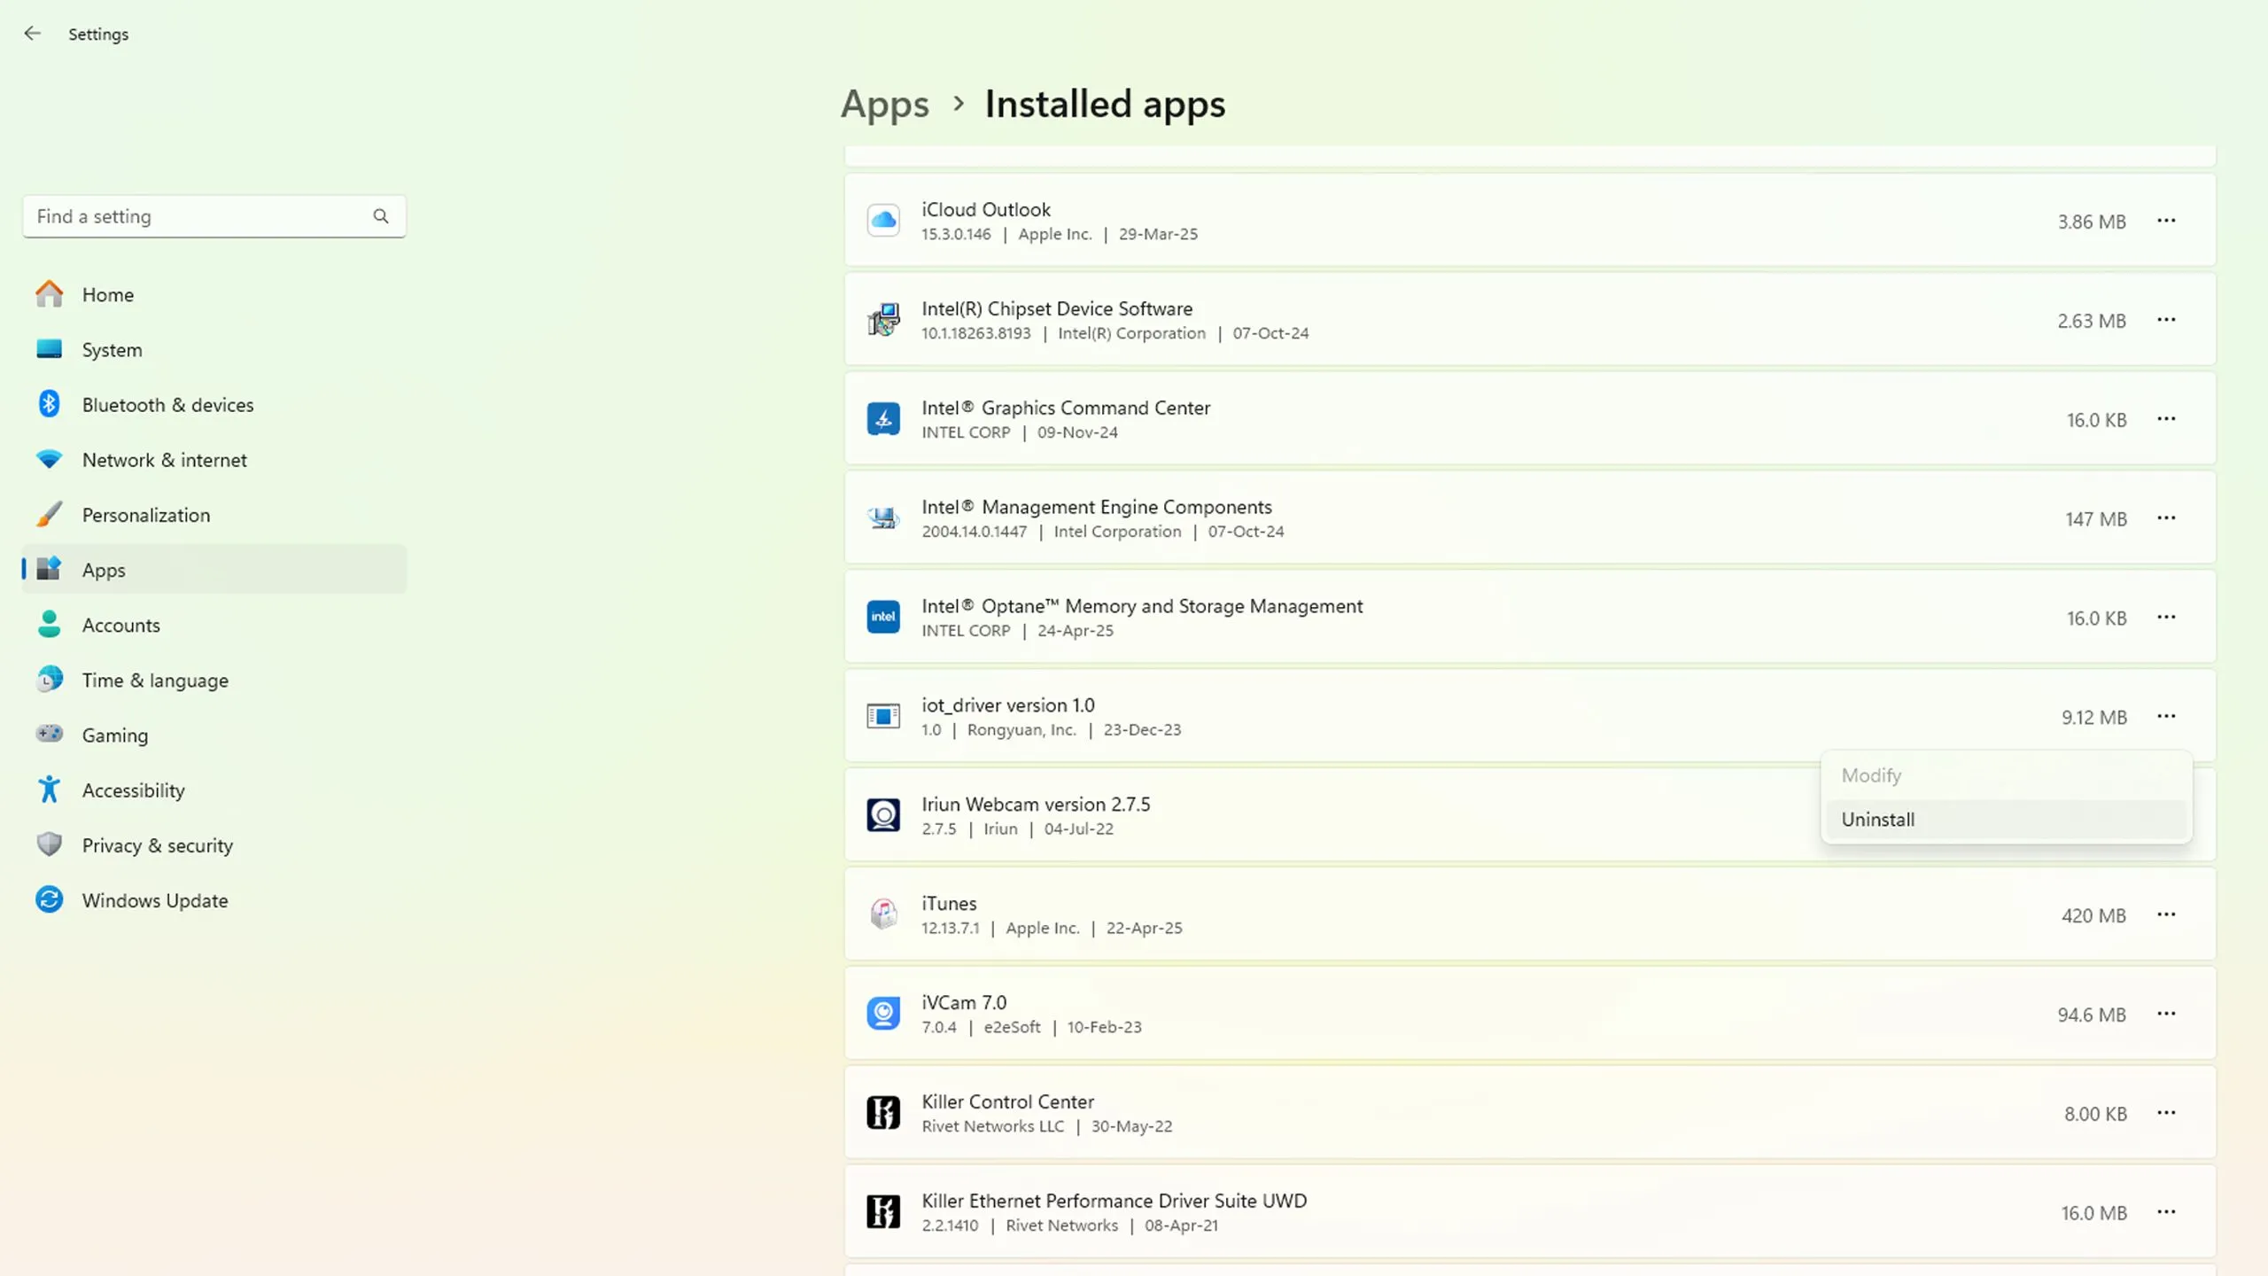Click the three dots for iot_driver

coord(2166,717)
